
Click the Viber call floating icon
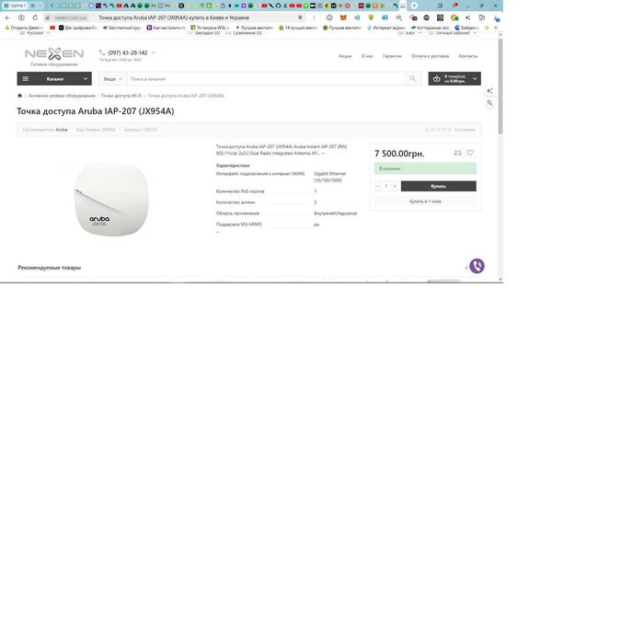[477, 266]
